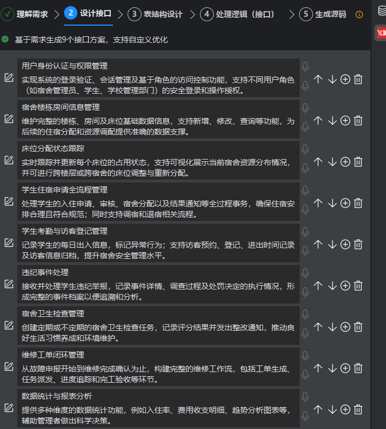Go to step 3 表结构设计

click(x=155, y=14)
